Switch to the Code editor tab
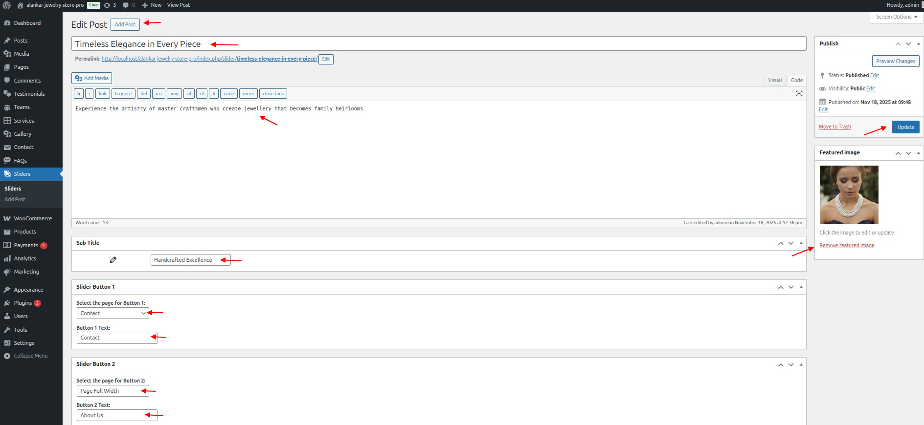 point(797,80)
